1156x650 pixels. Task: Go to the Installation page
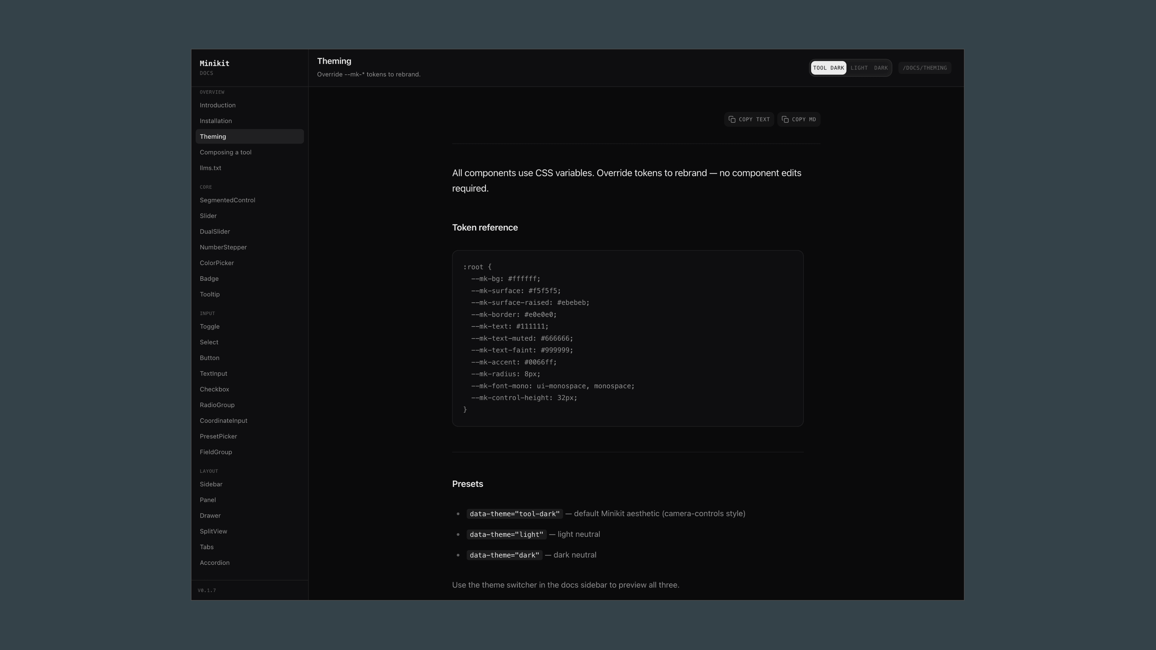[250, 121]
